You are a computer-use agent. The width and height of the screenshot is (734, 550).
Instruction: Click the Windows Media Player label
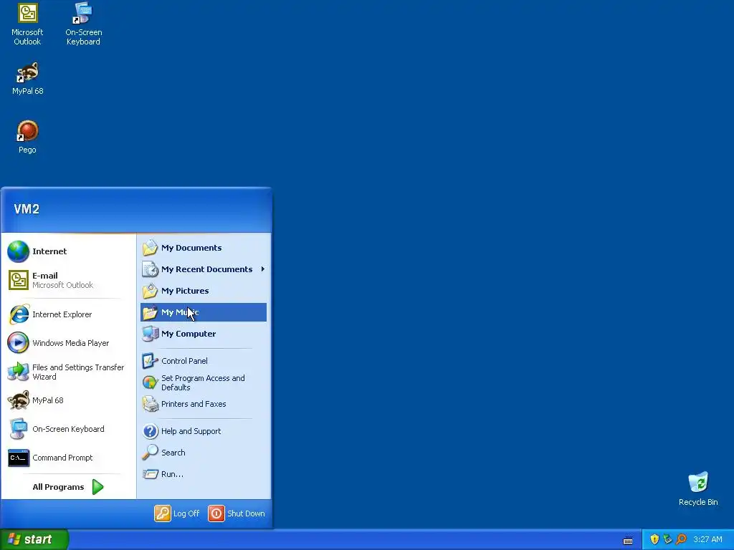[x=71, y=343]
